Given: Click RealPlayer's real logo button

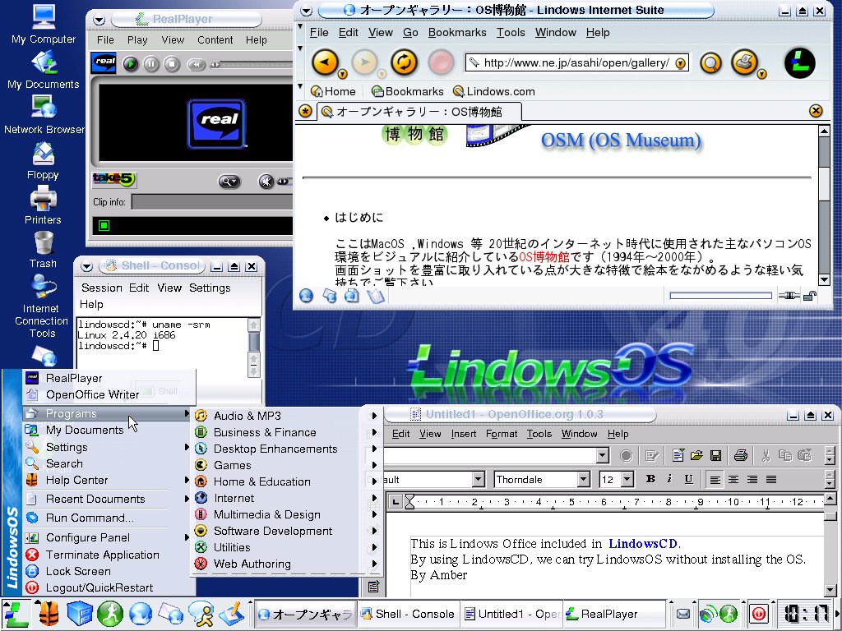Looking at the screenshot, I should [x=104, y=62].
